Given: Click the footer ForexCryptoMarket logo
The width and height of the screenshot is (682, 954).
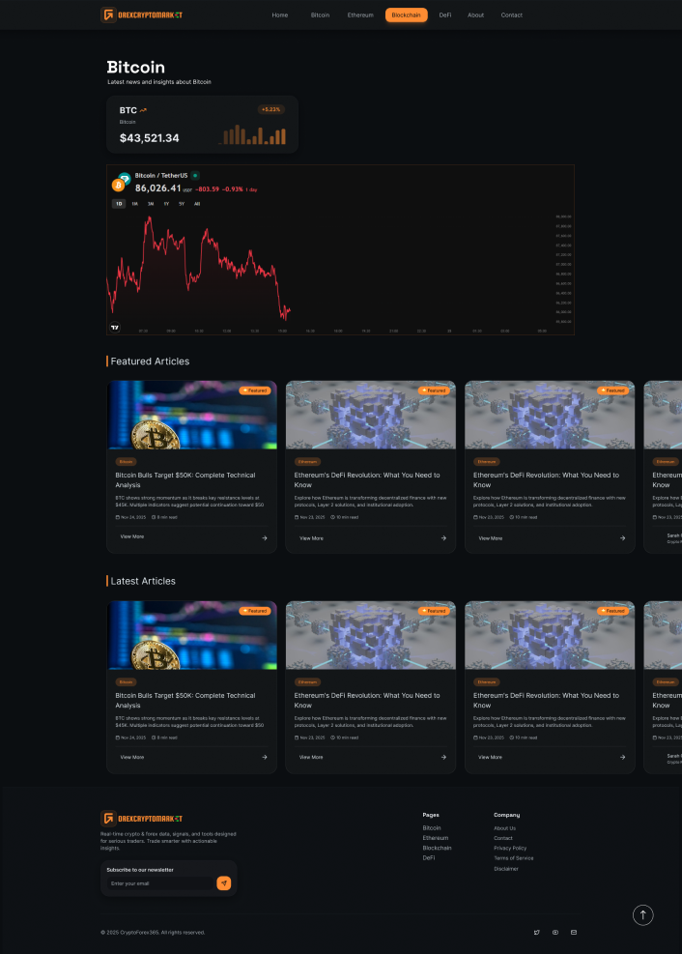Looking at the screenshot, I should (x=142, y=819).
